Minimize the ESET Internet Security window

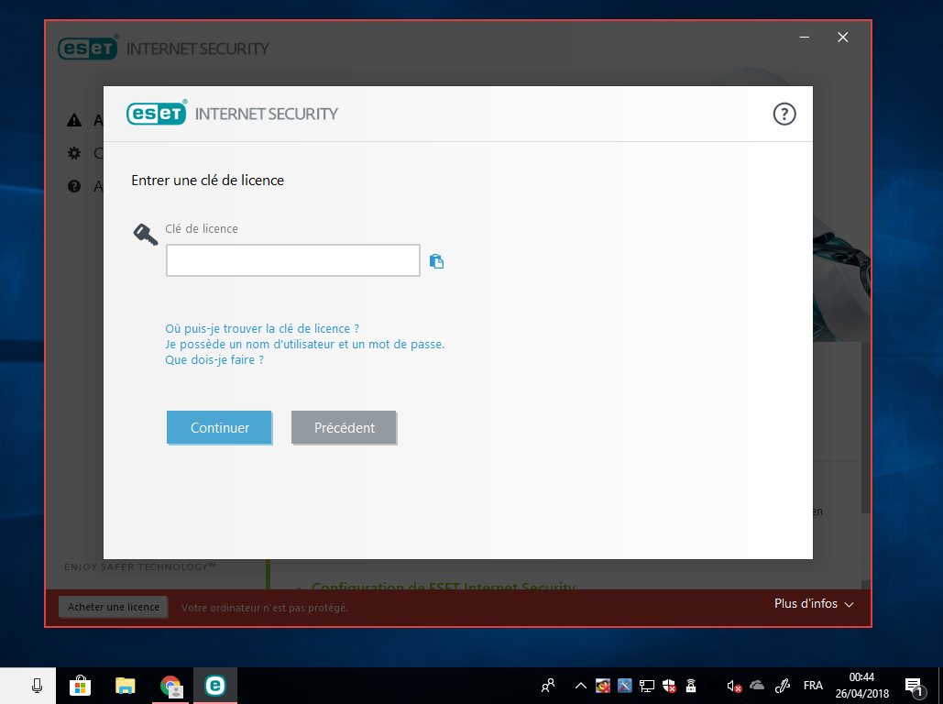coord(804,38)
